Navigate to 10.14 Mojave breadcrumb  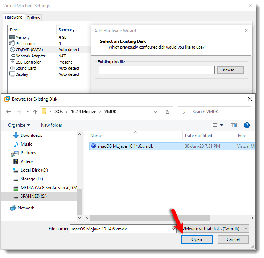[83, 112]
